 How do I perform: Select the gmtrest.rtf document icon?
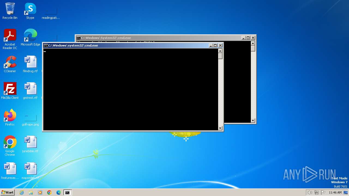pyautogui.click(x=30, y=91)
